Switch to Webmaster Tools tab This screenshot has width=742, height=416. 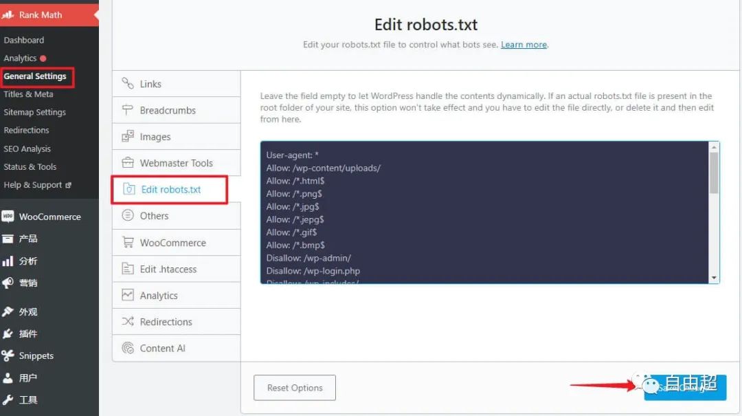tap(177, 163)
